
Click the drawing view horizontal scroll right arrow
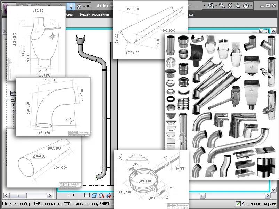click(x=268, y=196)
